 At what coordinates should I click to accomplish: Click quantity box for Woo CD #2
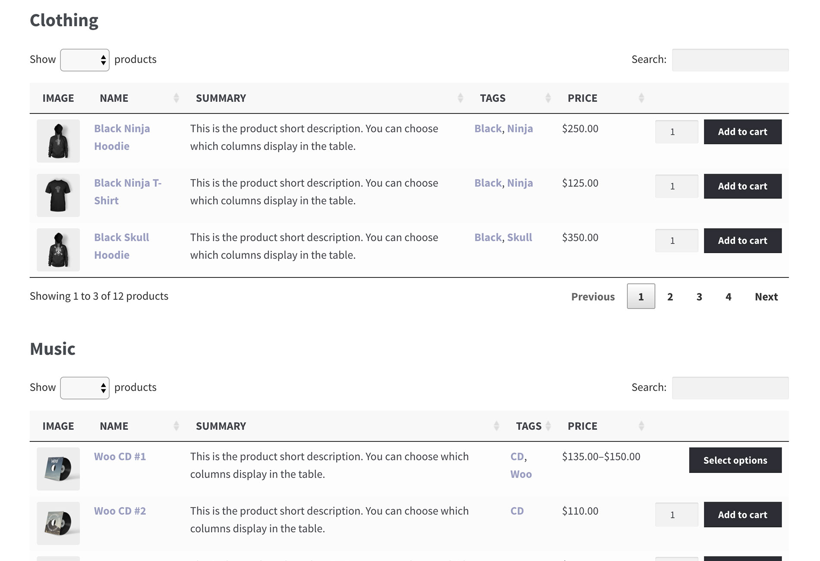[x=676, y=514]
